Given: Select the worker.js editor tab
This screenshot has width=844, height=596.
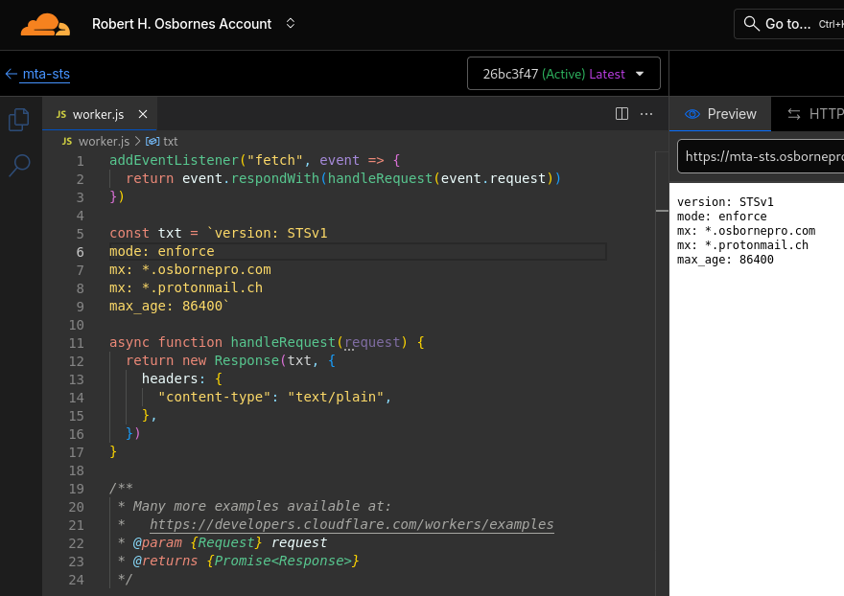Looking at the screenshot, I should [100, 113].
